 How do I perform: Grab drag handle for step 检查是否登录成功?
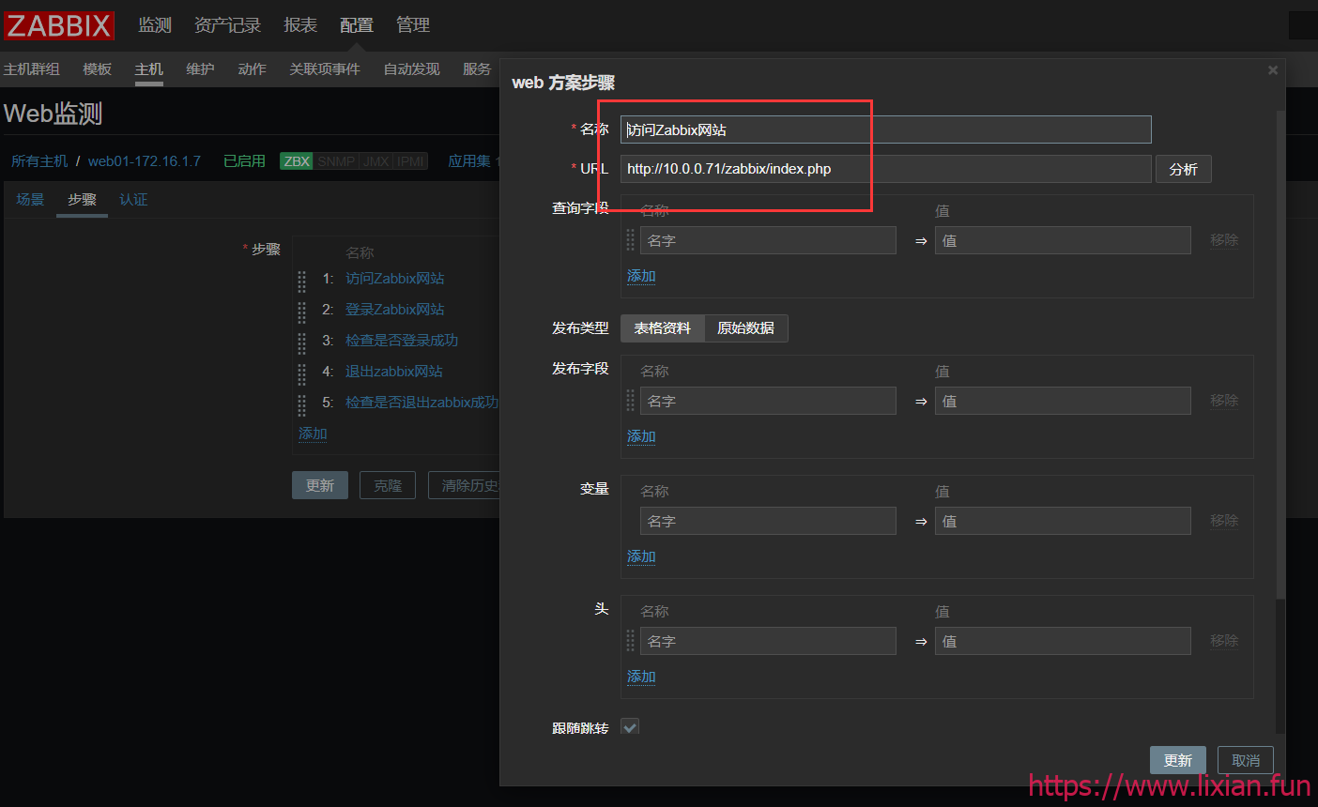coord(301,343)
